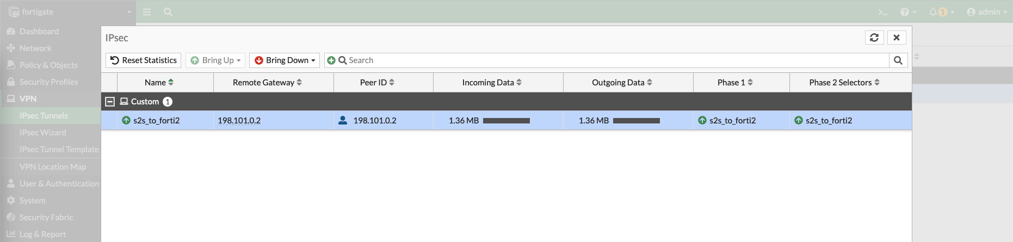The image size is (1013, 242).
Task: Select the s2s_to_forti2 tunnel row name
Action: point(156,121)
